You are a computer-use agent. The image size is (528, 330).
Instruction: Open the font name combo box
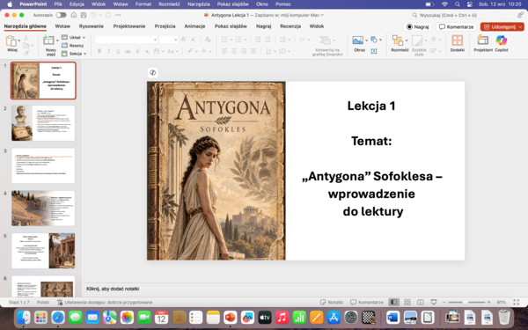126,40
